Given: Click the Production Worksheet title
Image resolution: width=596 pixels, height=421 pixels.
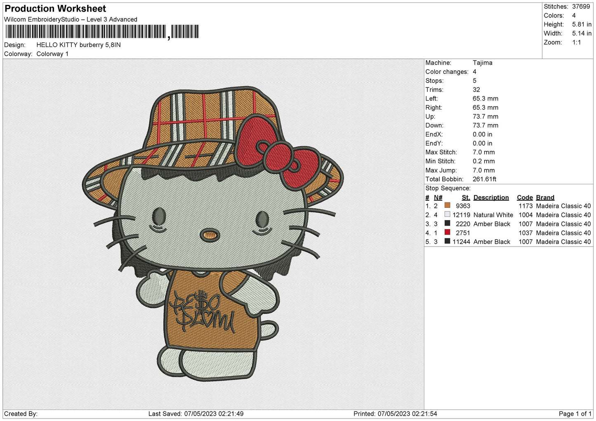Looking at the screenshot, I should (55, 9).
